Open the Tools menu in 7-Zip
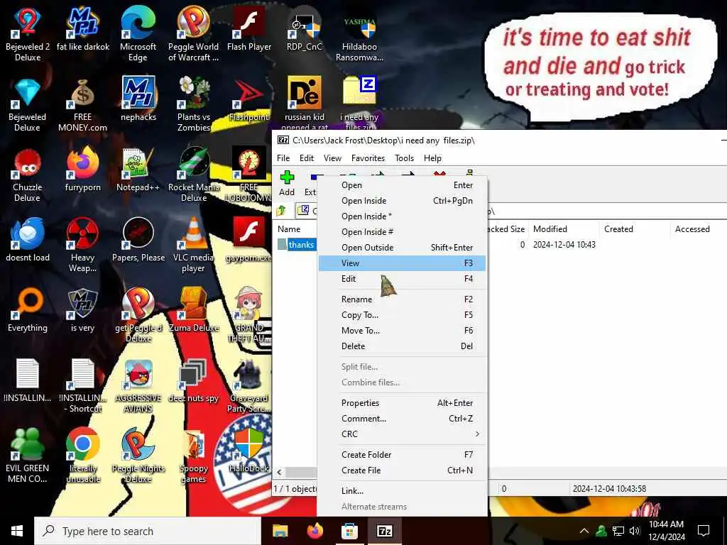Image resolution: width=727 pixels, height=545 pixels. pyautogui.click(x=404, y=158)
